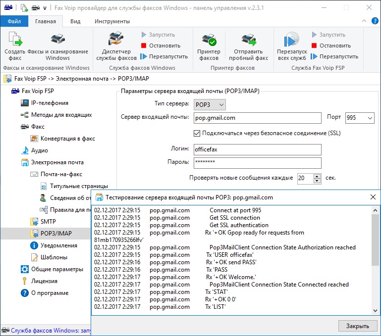Screen dimensions: 381x336
Task: Open Лицензия tree item
Action: click(x=39, y=281)
